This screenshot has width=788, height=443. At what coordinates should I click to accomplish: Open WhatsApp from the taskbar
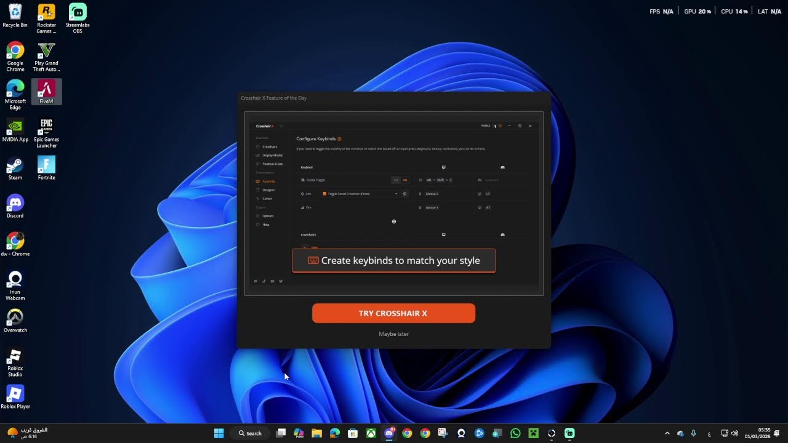tap(515, 433)
